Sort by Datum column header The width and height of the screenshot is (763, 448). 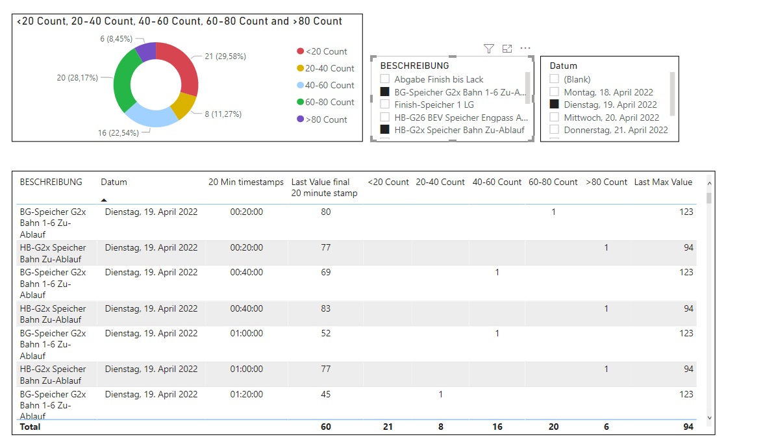pos(114,182)
